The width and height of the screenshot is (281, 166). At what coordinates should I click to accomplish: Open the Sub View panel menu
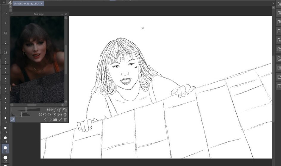(12, 14)
